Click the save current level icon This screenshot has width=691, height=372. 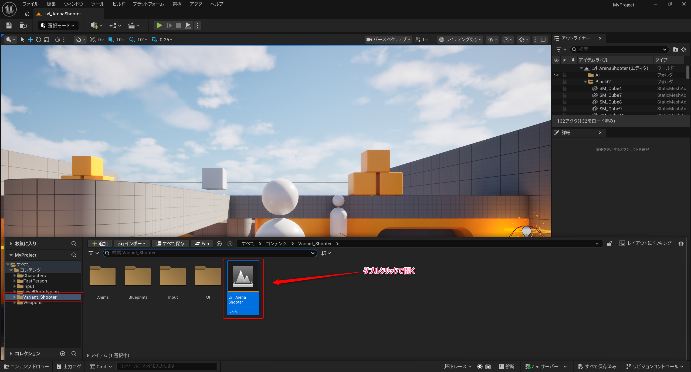pyautogui.click(x=9, y=26)
